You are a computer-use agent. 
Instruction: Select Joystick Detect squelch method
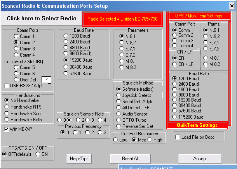134,95
